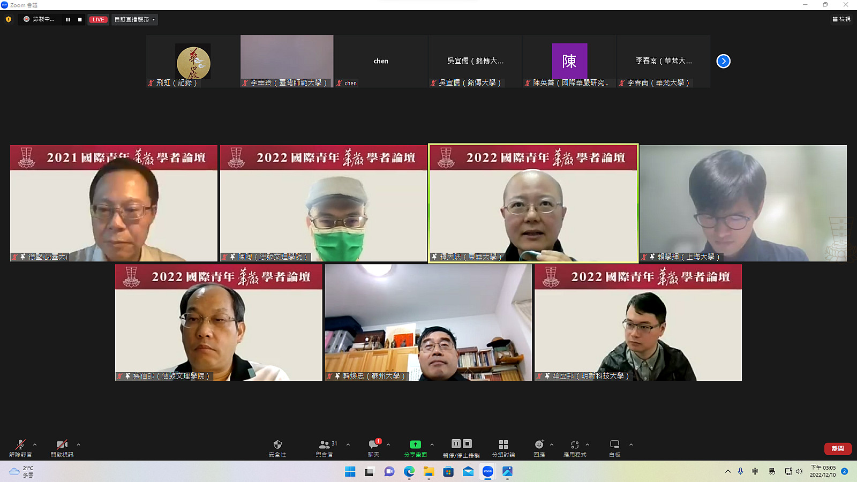
Task: Show next participants with blue arrow
Action: (723, 61)
